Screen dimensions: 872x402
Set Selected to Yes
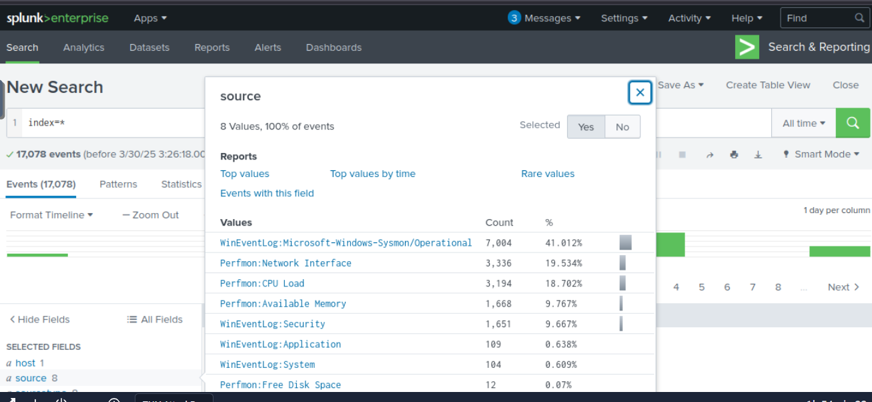tap(586, 127)
